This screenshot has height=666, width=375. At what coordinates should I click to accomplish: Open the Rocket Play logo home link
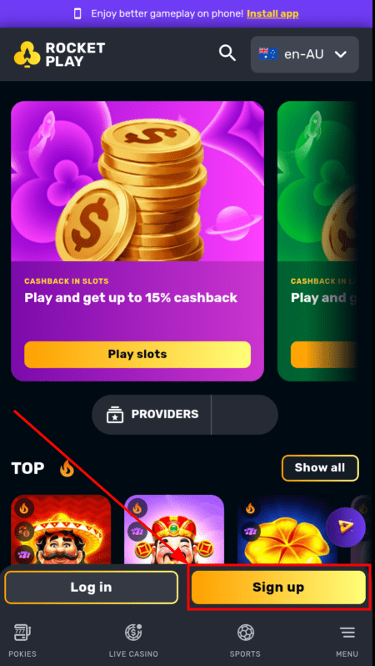coord(59,54)
